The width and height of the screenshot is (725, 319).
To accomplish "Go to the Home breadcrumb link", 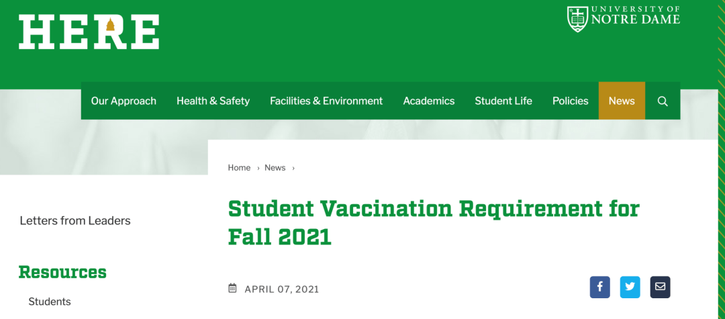I will point(239,168).
